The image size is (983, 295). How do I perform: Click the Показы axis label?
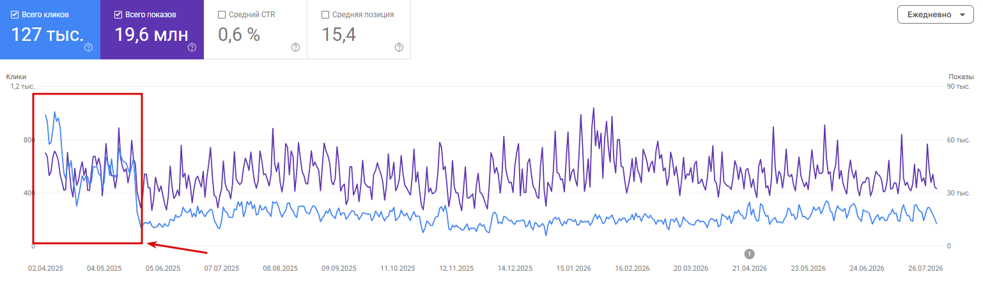pos(960,77)
